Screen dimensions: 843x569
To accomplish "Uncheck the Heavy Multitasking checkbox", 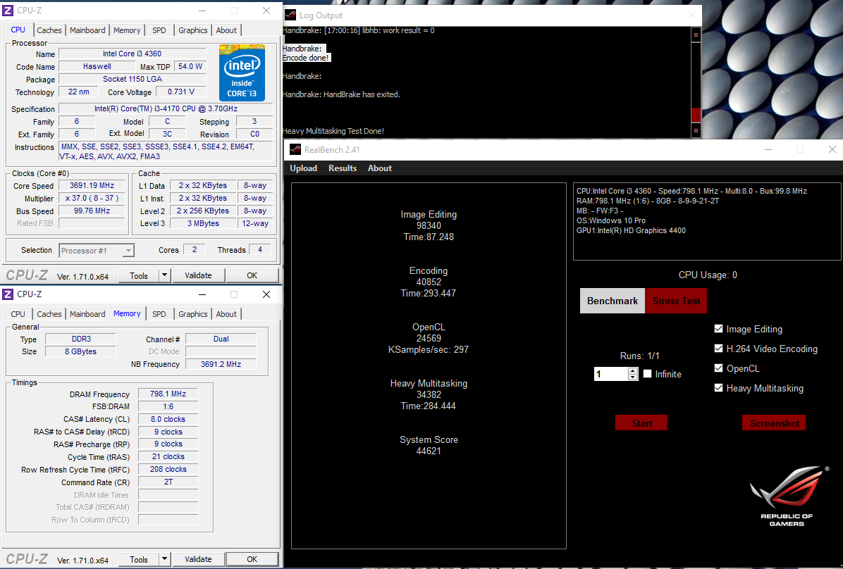I will click(718, 388).
